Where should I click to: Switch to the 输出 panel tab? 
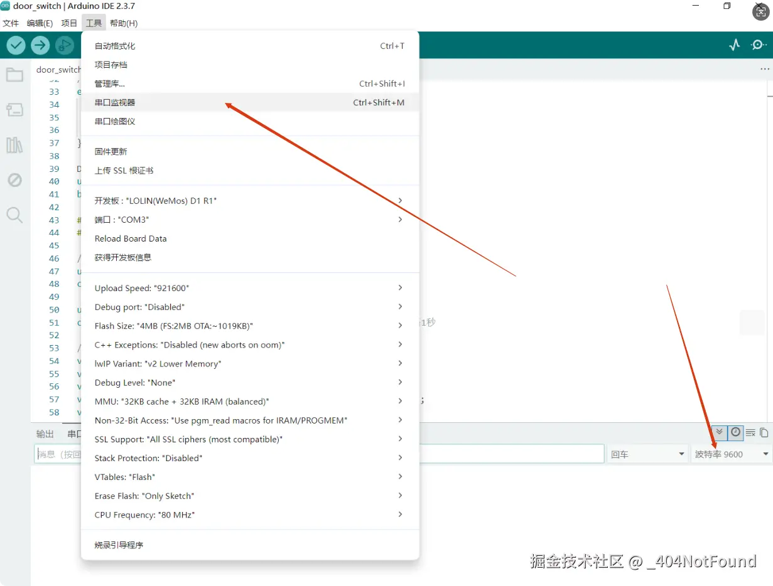tap(45, 434)
